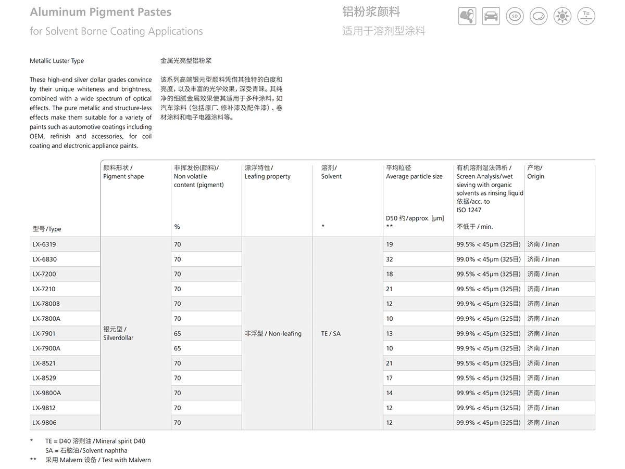Click the LX-9806 type cell
Screen dimensions: 625x469
(x=44, y=423)
